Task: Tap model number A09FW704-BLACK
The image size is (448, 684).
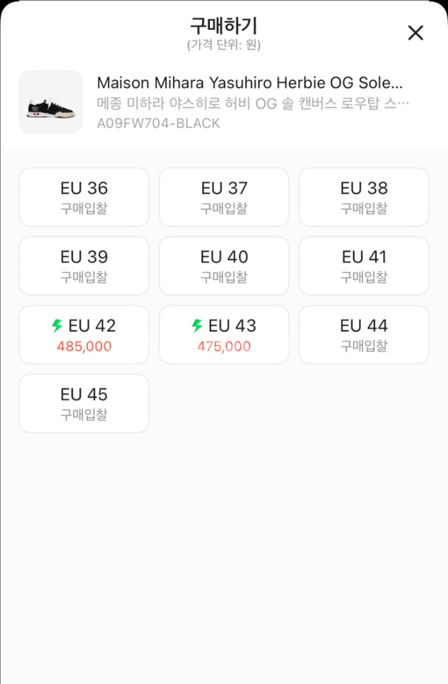Action: (x=158, y=124)
